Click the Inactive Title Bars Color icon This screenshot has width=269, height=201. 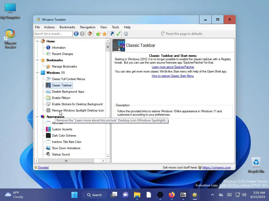48,142
